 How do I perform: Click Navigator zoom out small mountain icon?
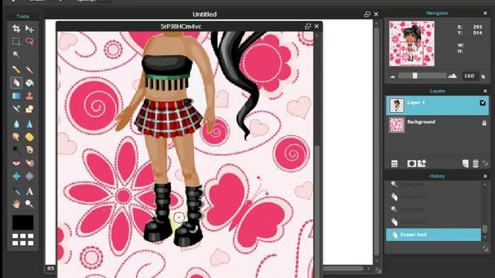pyautogui.click(x=392, y=76)
